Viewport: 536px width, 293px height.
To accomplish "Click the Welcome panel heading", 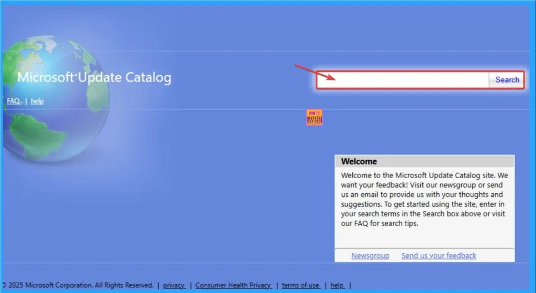I will [x=359, y=161].
